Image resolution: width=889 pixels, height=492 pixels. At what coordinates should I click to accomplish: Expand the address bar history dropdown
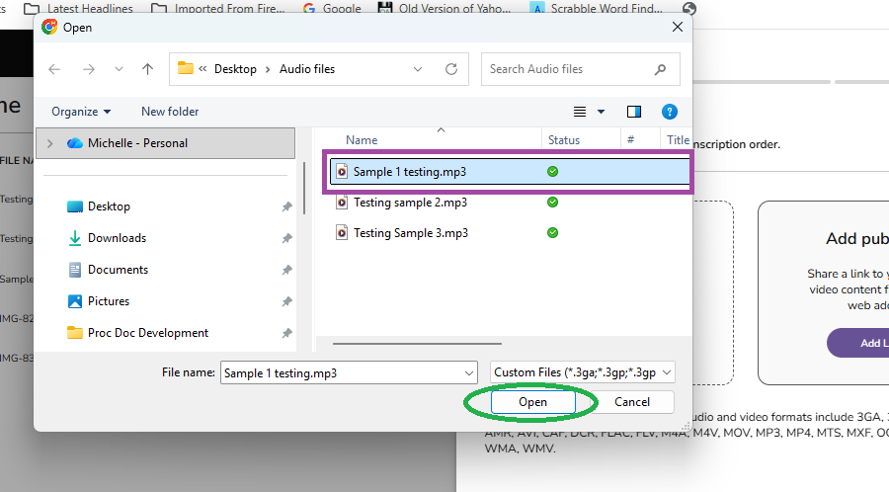418,69
